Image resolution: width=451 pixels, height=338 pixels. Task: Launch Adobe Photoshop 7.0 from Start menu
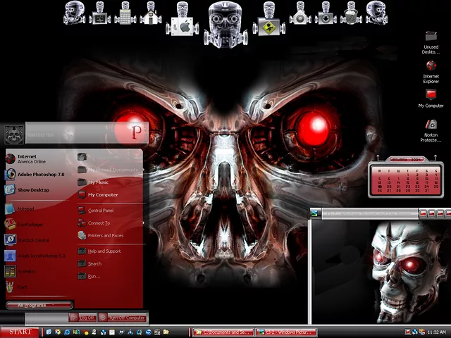click(x=37, y=174)
